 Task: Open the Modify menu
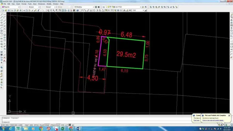(x=49, y=4)
